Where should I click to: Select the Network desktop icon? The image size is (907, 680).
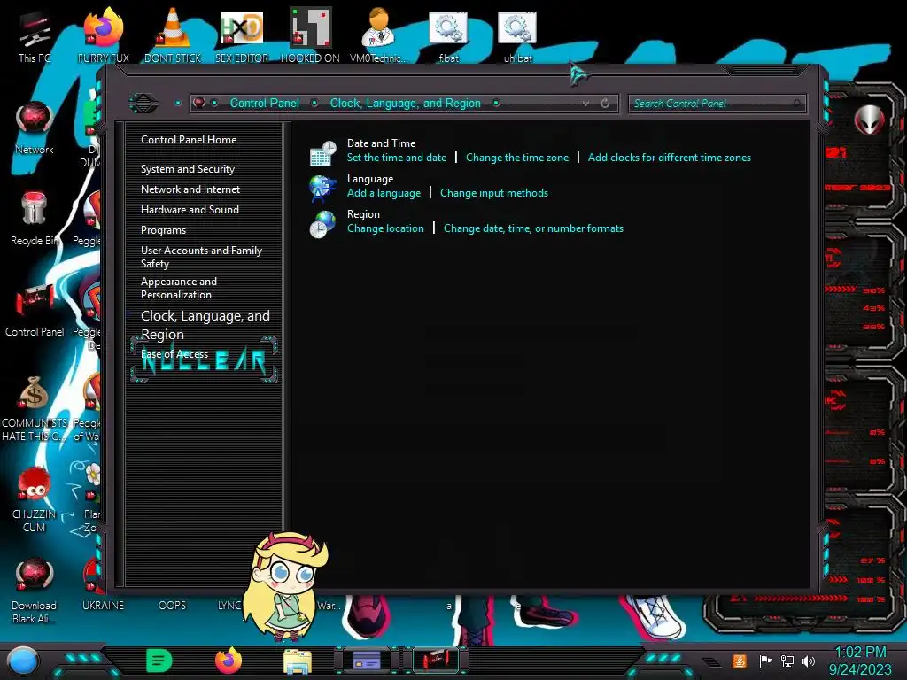pyautogui.click(x=35, y=128)
